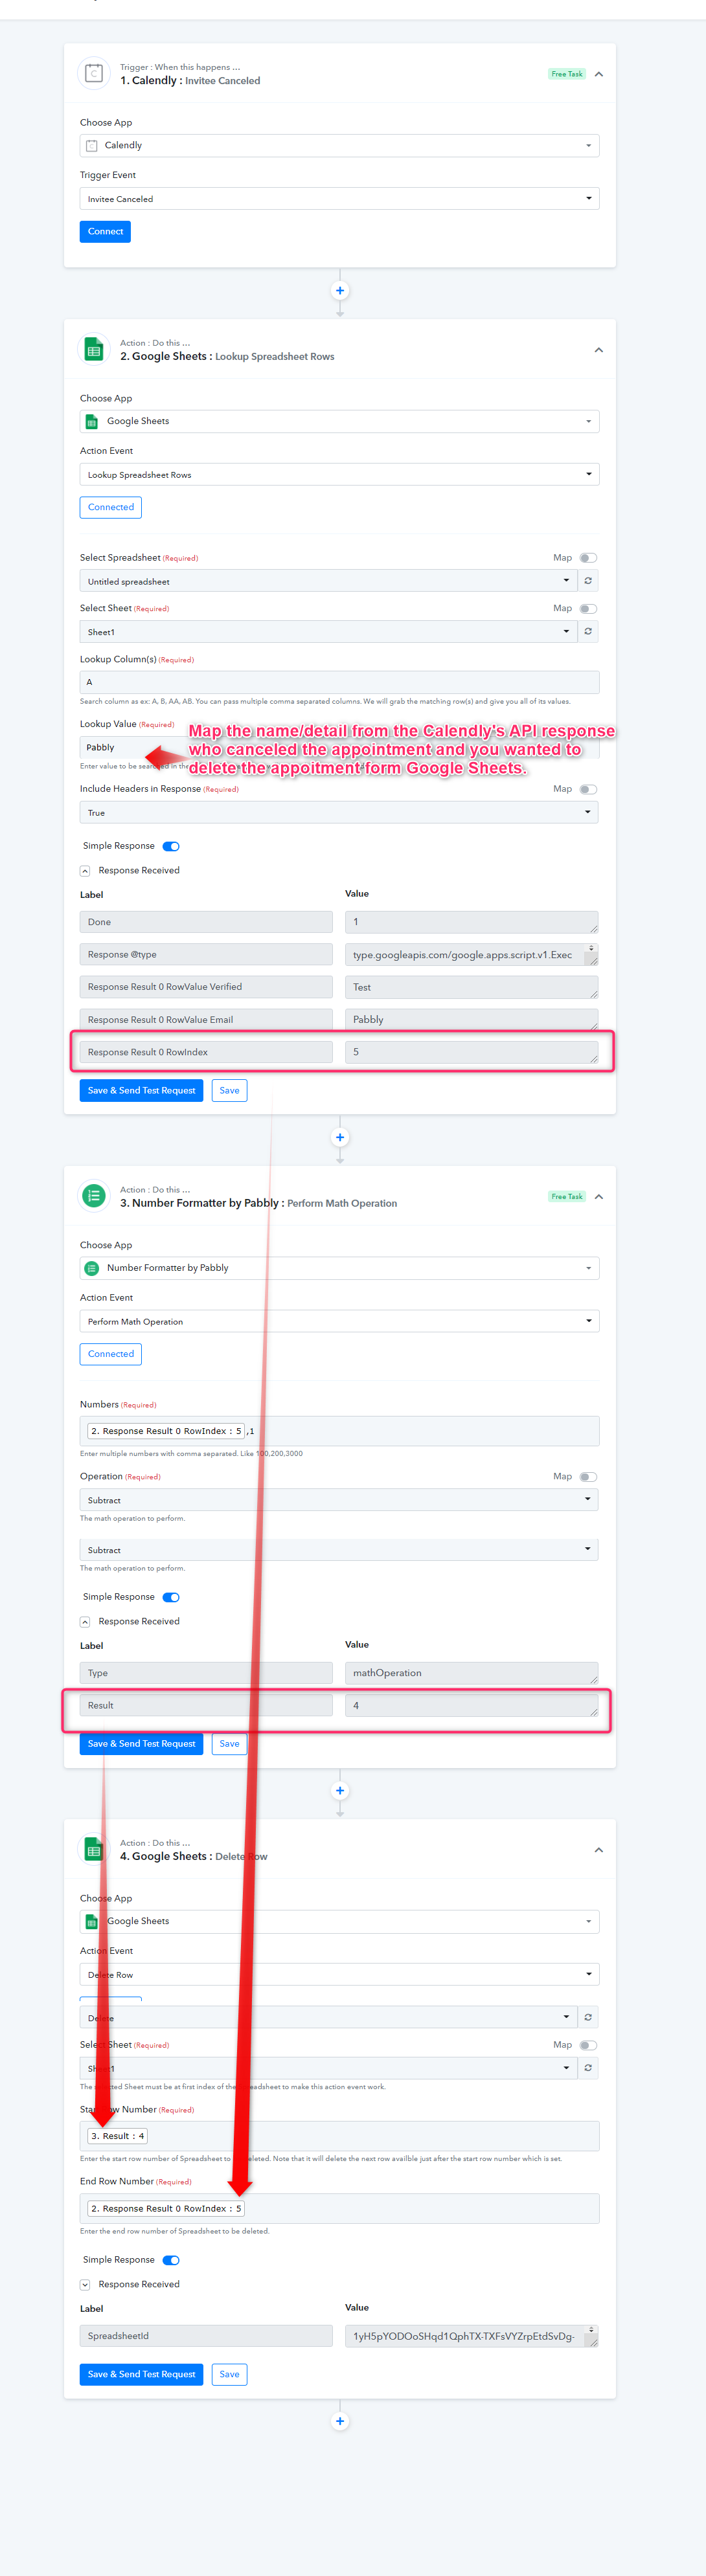Refresh the spreadsheet list in step 4
The width and height of the screenshot is (706, 2576).
coord(588,2017)
